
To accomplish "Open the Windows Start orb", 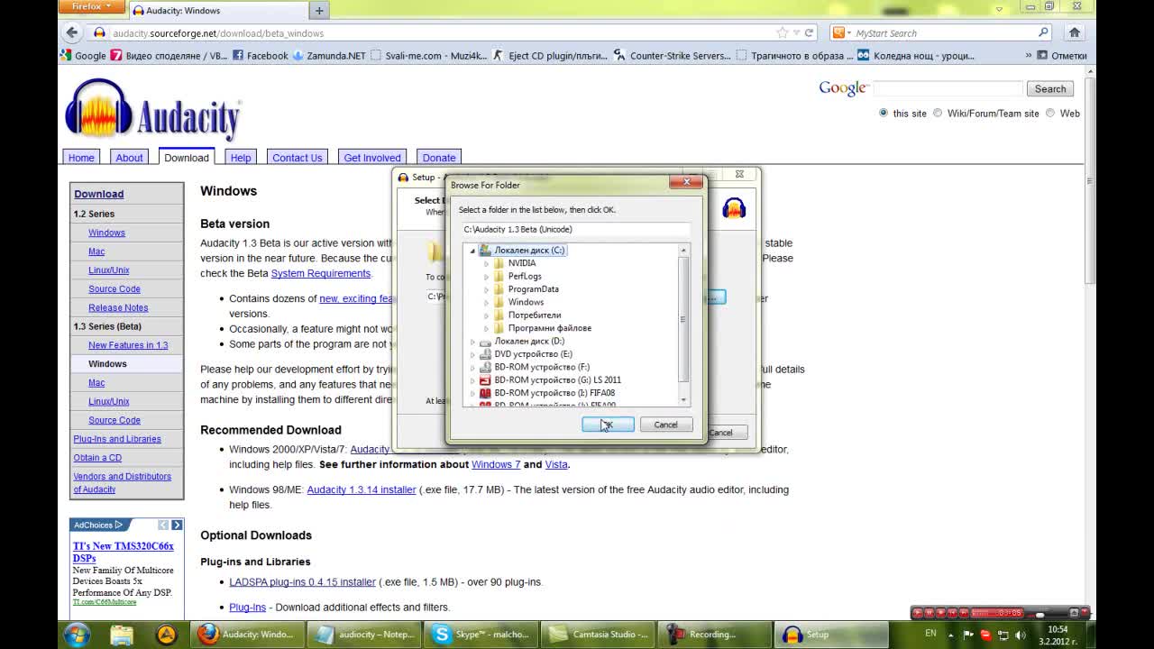I will [77, 634].
